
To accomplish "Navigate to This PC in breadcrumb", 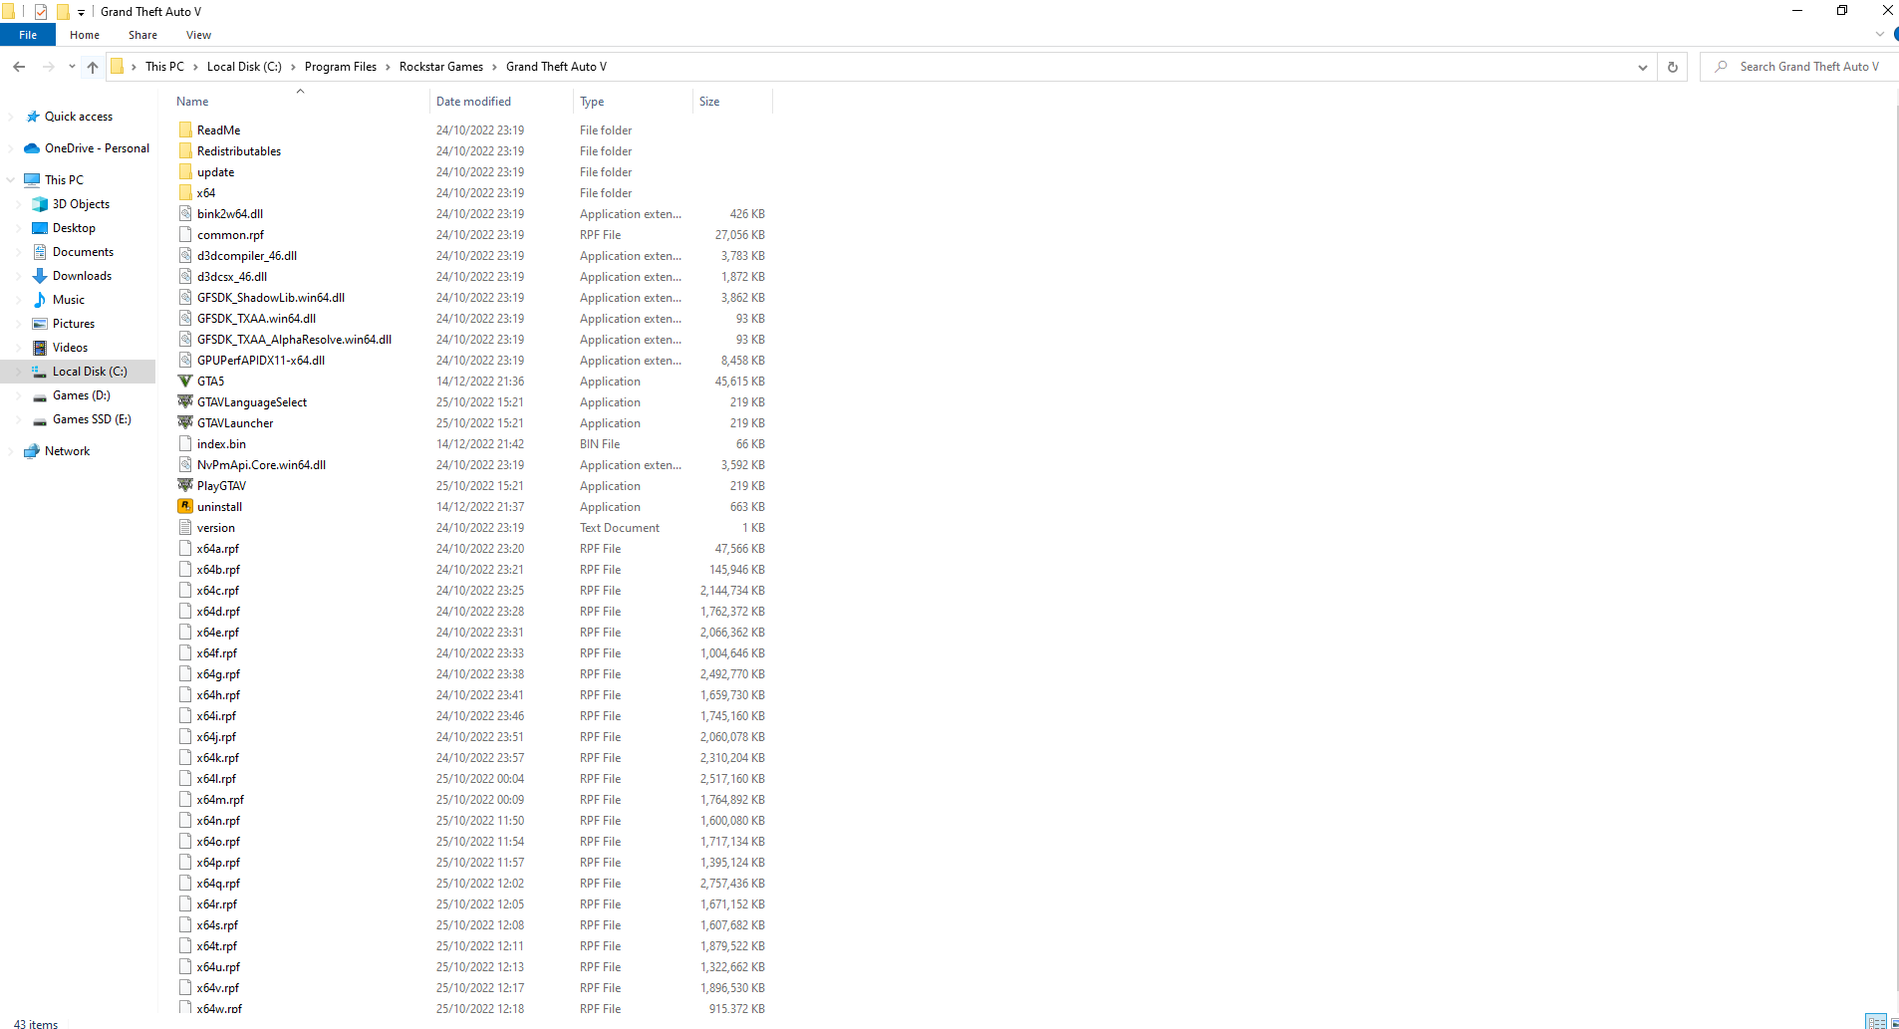I will coord(164,67).
